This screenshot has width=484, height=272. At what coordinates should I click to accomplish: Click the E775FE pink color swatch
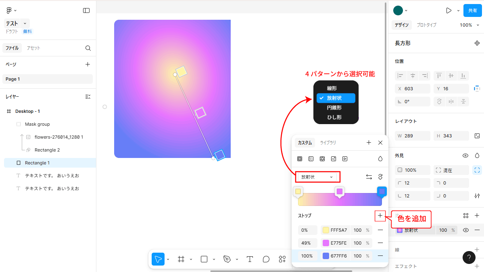coord(325,243)
